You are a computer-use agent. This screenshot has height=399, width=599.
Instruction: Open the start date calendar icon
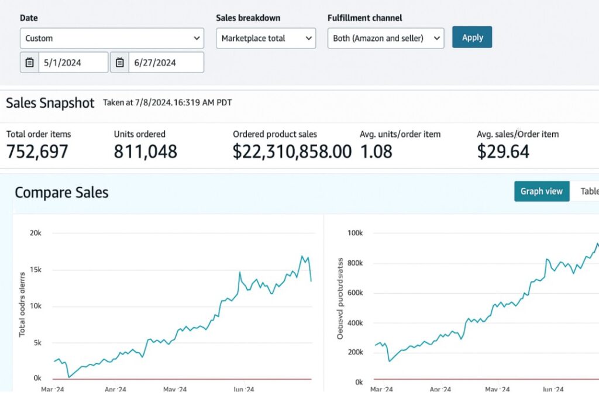point(29,62)
